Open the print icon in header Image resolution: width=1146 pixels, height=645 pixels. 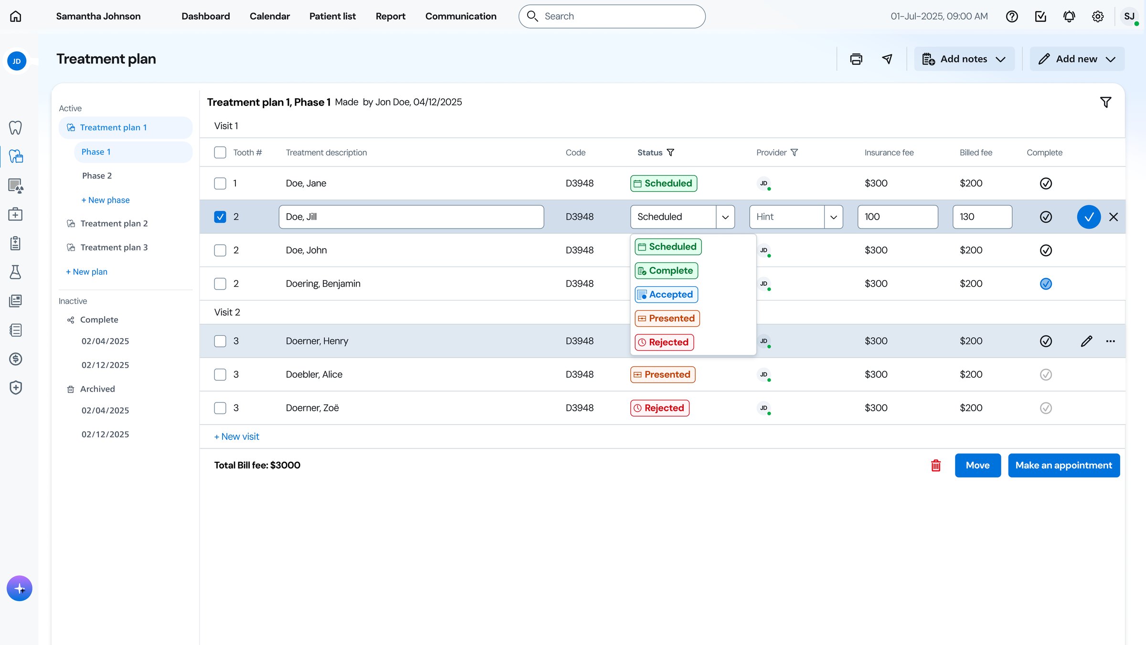(x=856, y=59)
